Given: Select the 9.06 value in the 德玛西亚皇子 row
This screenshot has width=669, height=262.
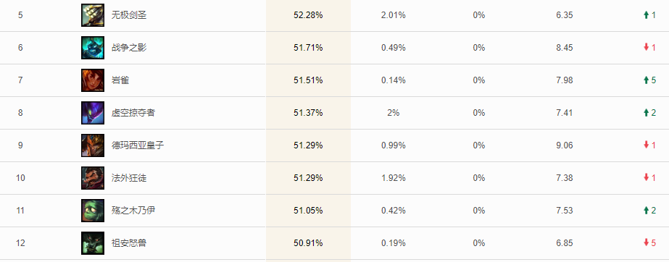Looking at the screenshot, I should tap(565, 145).
